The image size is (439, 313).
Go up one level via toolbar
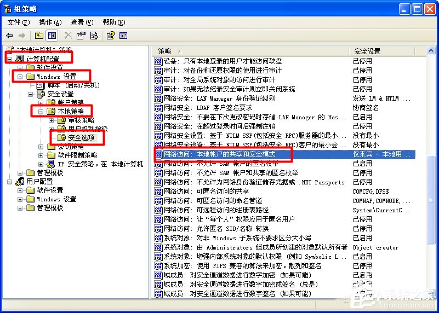[x=39, y=36]
